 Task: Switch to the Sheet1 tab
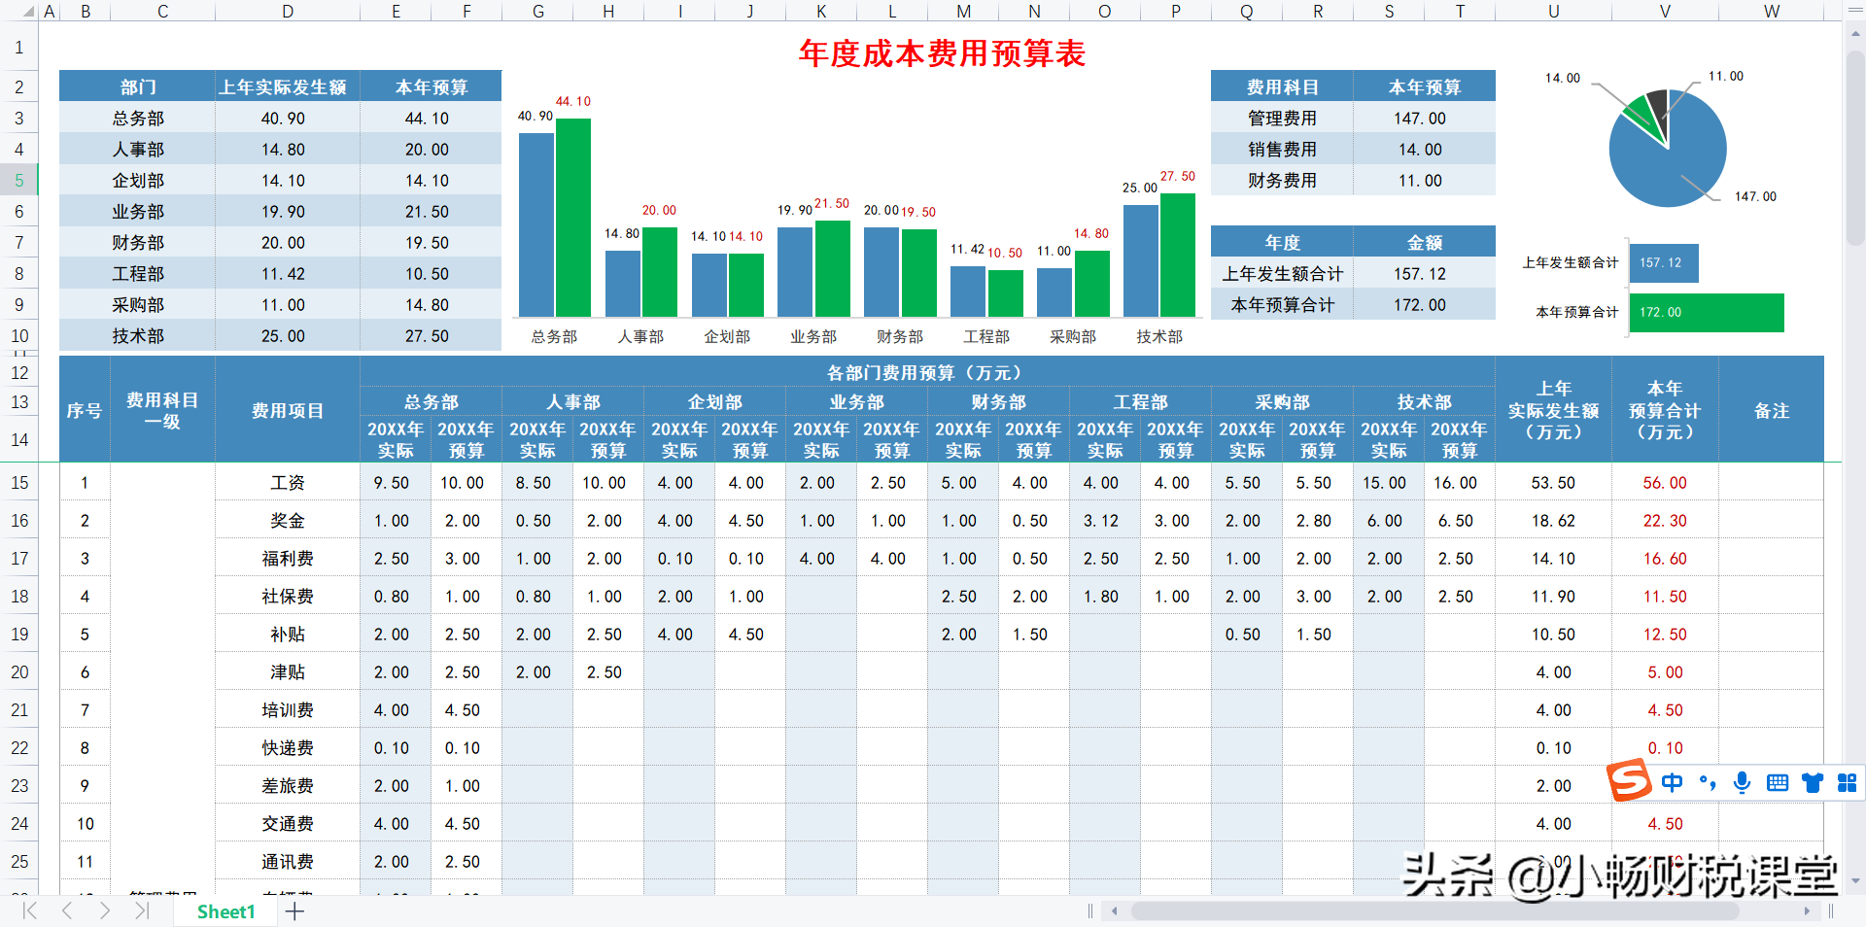pos(225,911)
